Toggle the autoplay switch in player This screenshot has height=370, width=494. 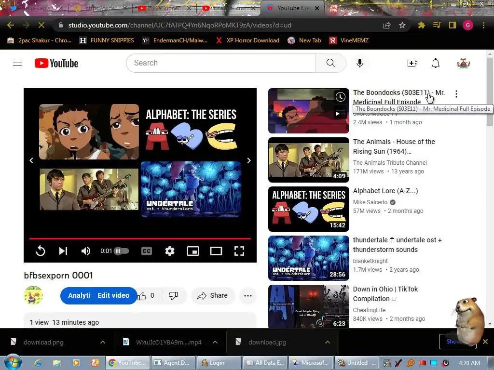(121, 251)
